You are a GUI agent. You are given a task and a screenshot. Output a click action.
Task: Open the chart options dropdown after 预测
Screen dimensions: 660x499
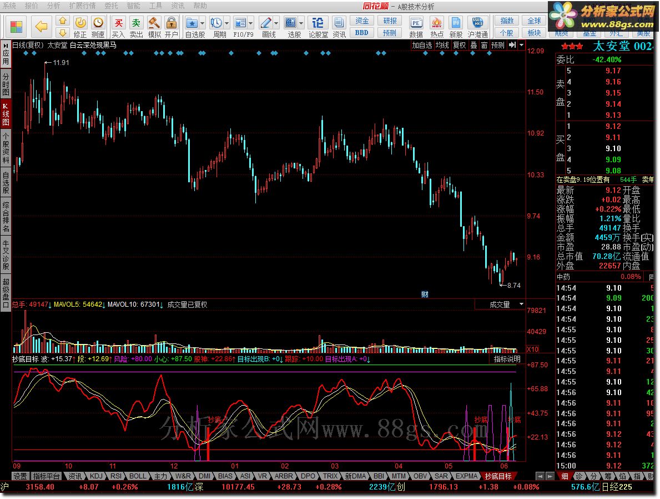[522, 45]
